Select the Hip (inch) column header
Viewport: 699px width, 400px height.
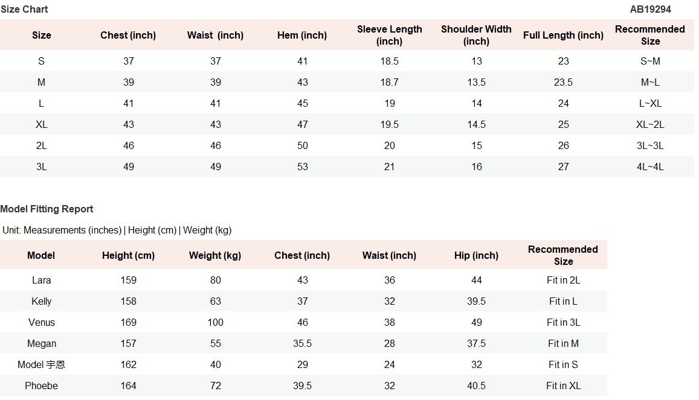(476, 255)
